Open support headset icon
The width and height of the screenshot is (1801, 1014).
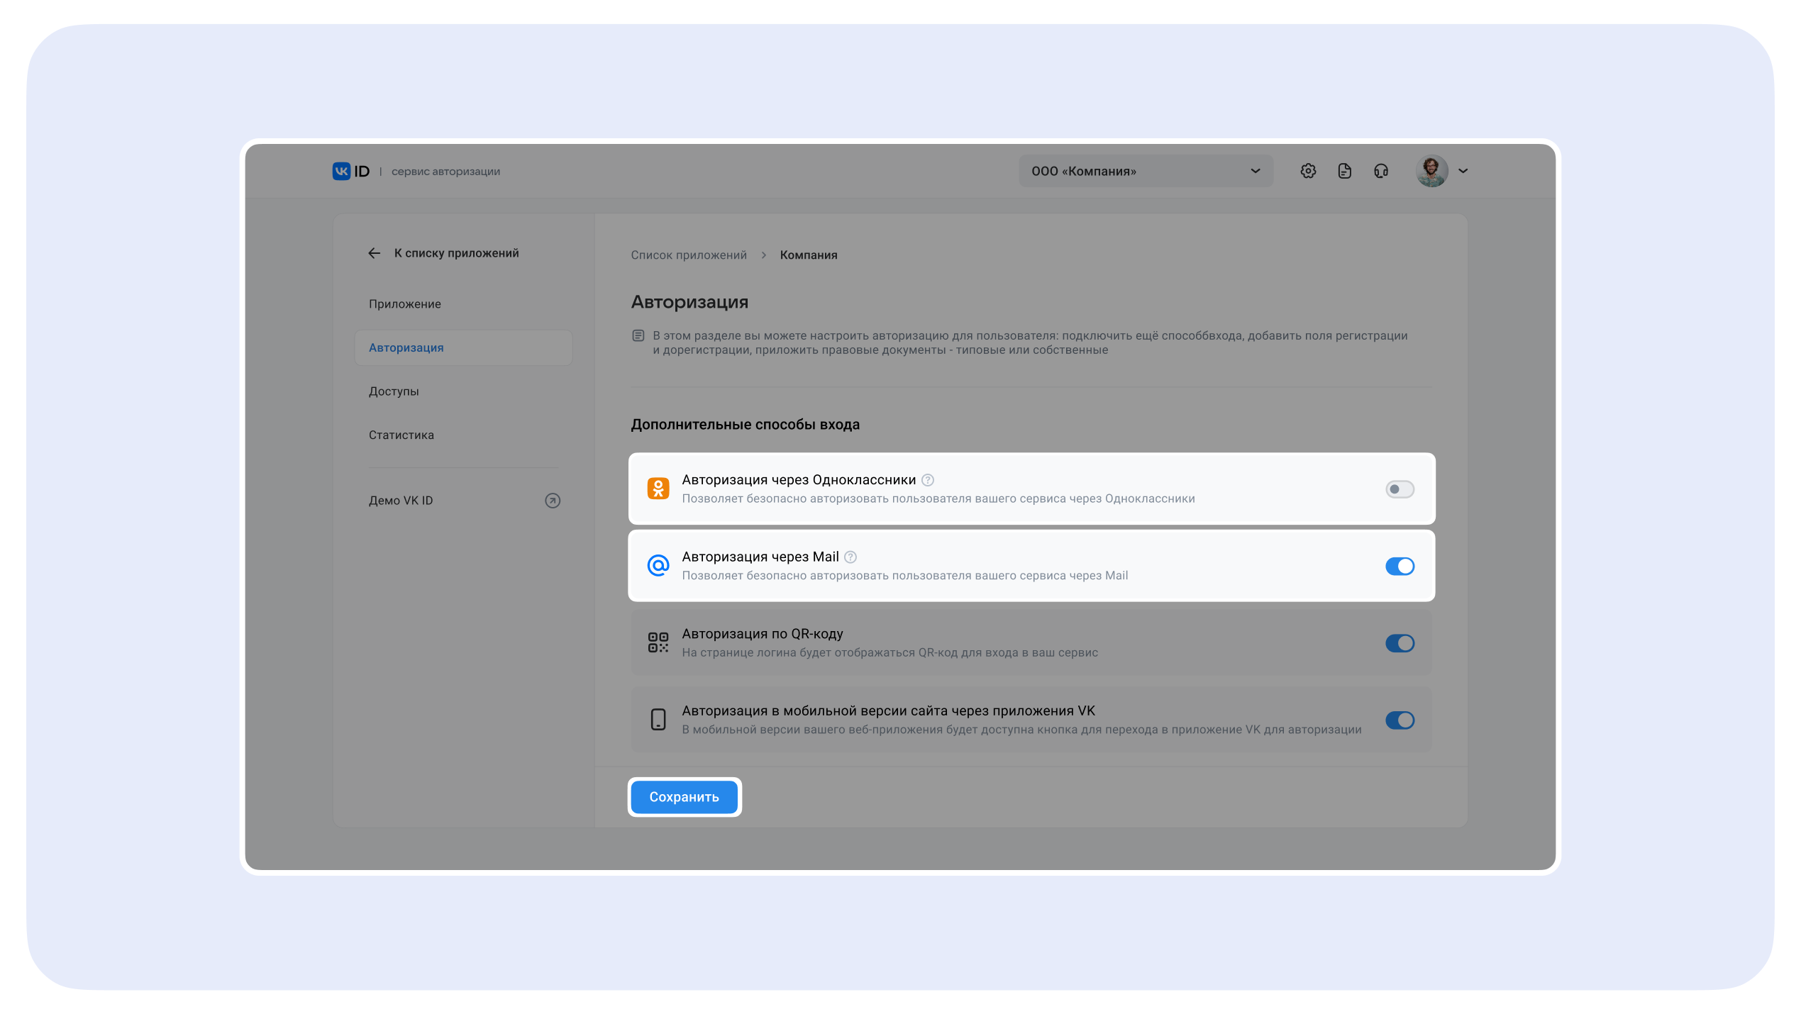(x=1380, y=171)
